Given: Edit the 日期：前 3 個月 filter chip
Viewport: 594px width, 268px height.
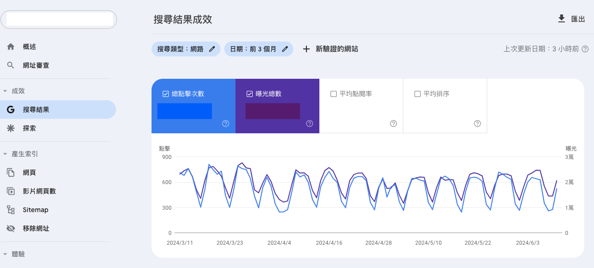Looking at the screenshot, I should 259,49.
